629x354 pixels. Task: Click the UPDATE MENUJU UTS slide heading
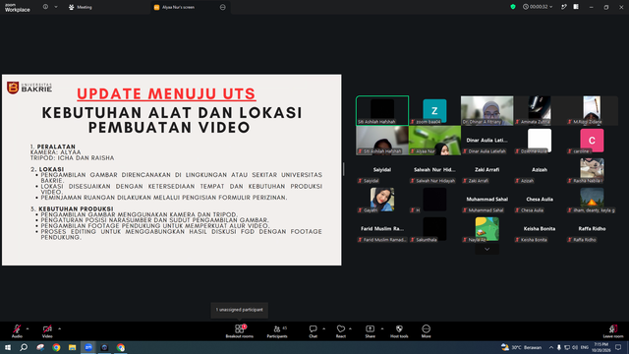tap(166, 93)
